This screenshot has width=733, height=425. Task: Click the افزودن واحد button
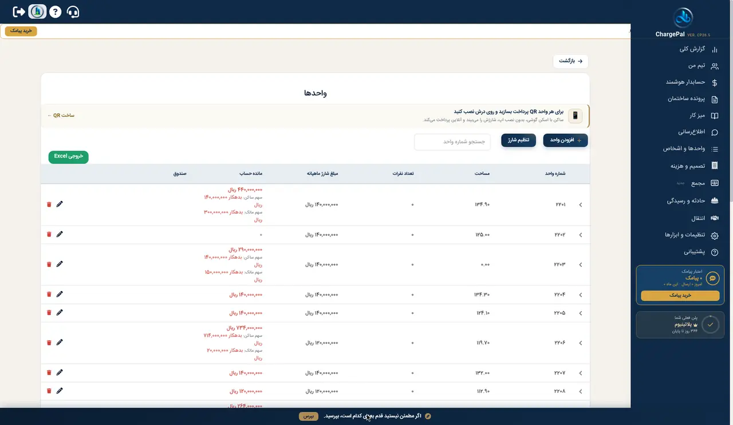[566, 140]
